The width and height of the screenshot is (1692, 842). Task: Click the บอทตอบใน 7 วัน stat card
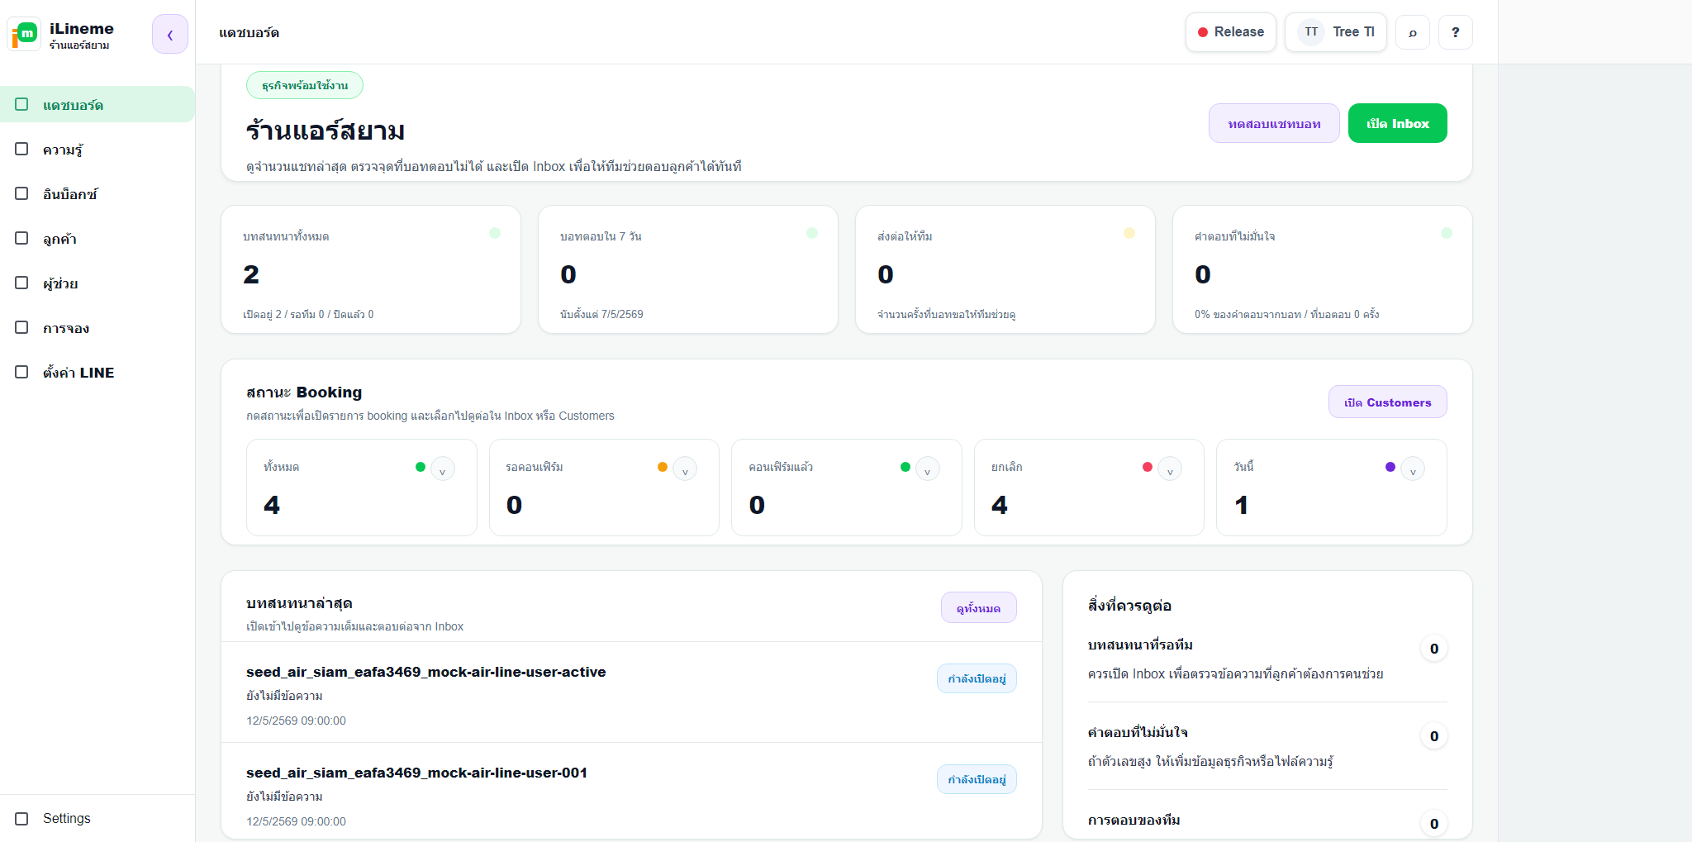point(688,269)
